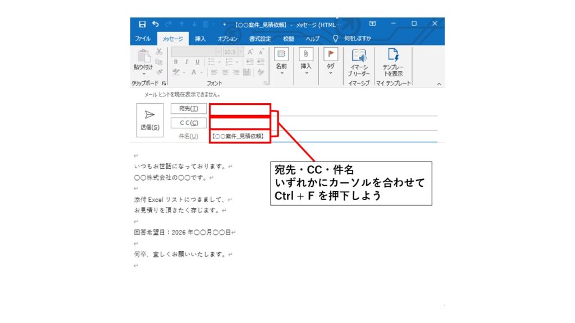Click the 何をしますか search box
The image size is (575, 323).
pyautogui.click(x=357, y=39)
